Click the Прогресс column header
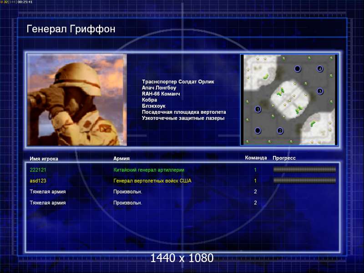Screen dimensions: 364x273 pos(284,158)
